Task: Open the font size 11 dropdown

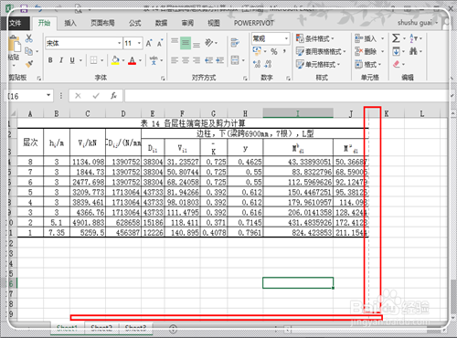Action: point(139,43)
